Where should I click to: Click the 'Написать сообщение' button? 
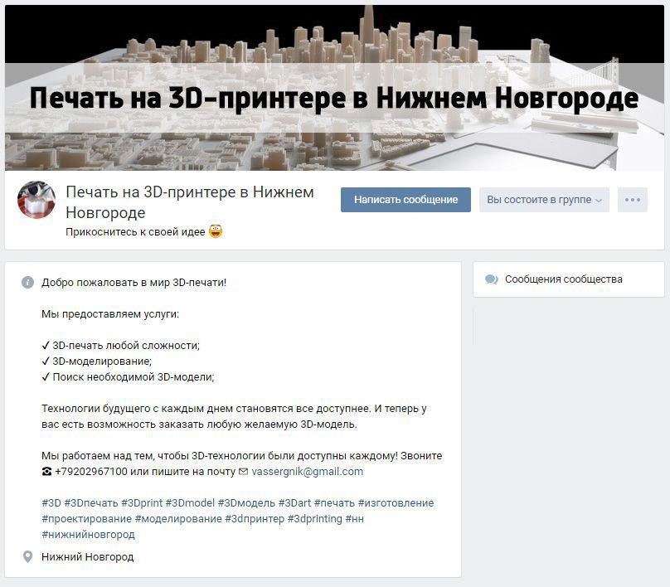click(x=405, y=200)
